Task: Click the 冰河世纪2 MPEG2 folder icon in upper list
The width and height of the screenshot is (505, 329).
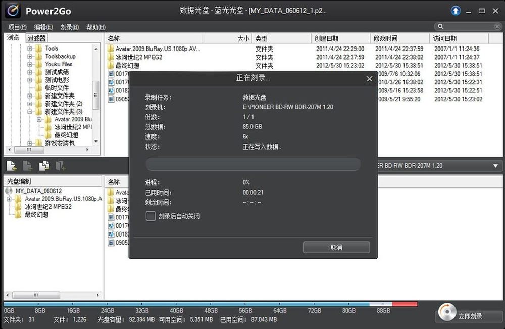Action: point(111,57)
